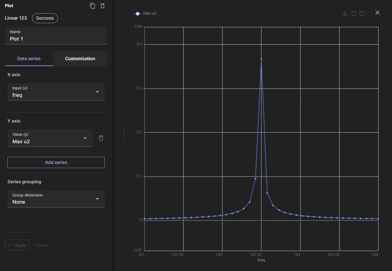Delete the plot using the top trash icon
The image size is (392, 271).
(x=103, y=6)
